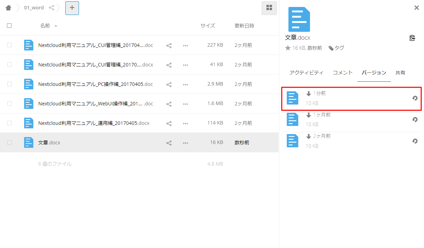424x248 pixels.
Task: Select checkbox for PC操作編_20170405.doc
Action: tap(9, 84)
